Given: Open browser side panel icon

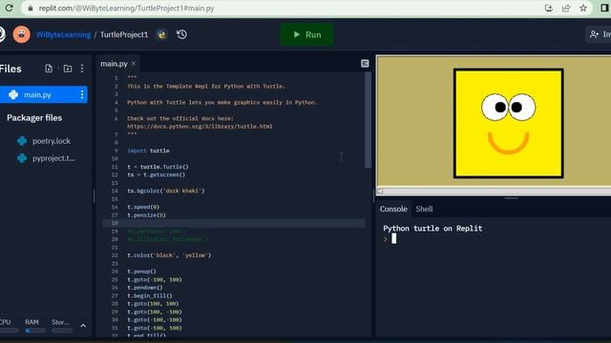Looking at the screenshot, I should click(x=604, y=8).
